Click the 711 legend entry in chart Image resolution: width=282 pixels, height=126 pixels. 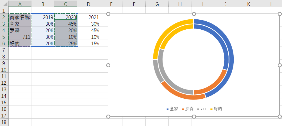[202, 109]
